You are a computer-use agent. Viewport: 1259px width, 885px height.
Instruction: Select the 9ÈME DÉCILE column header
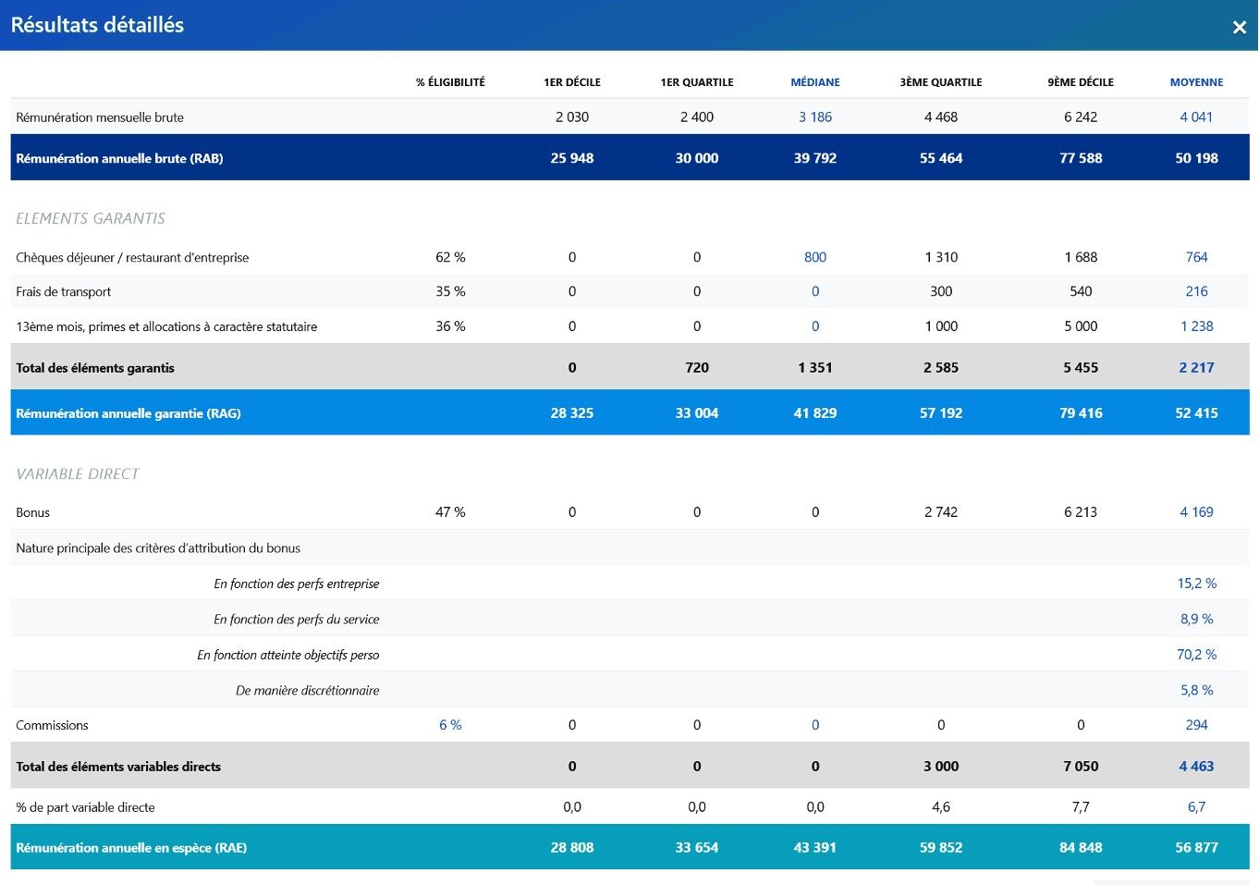tap(1081, 82)
